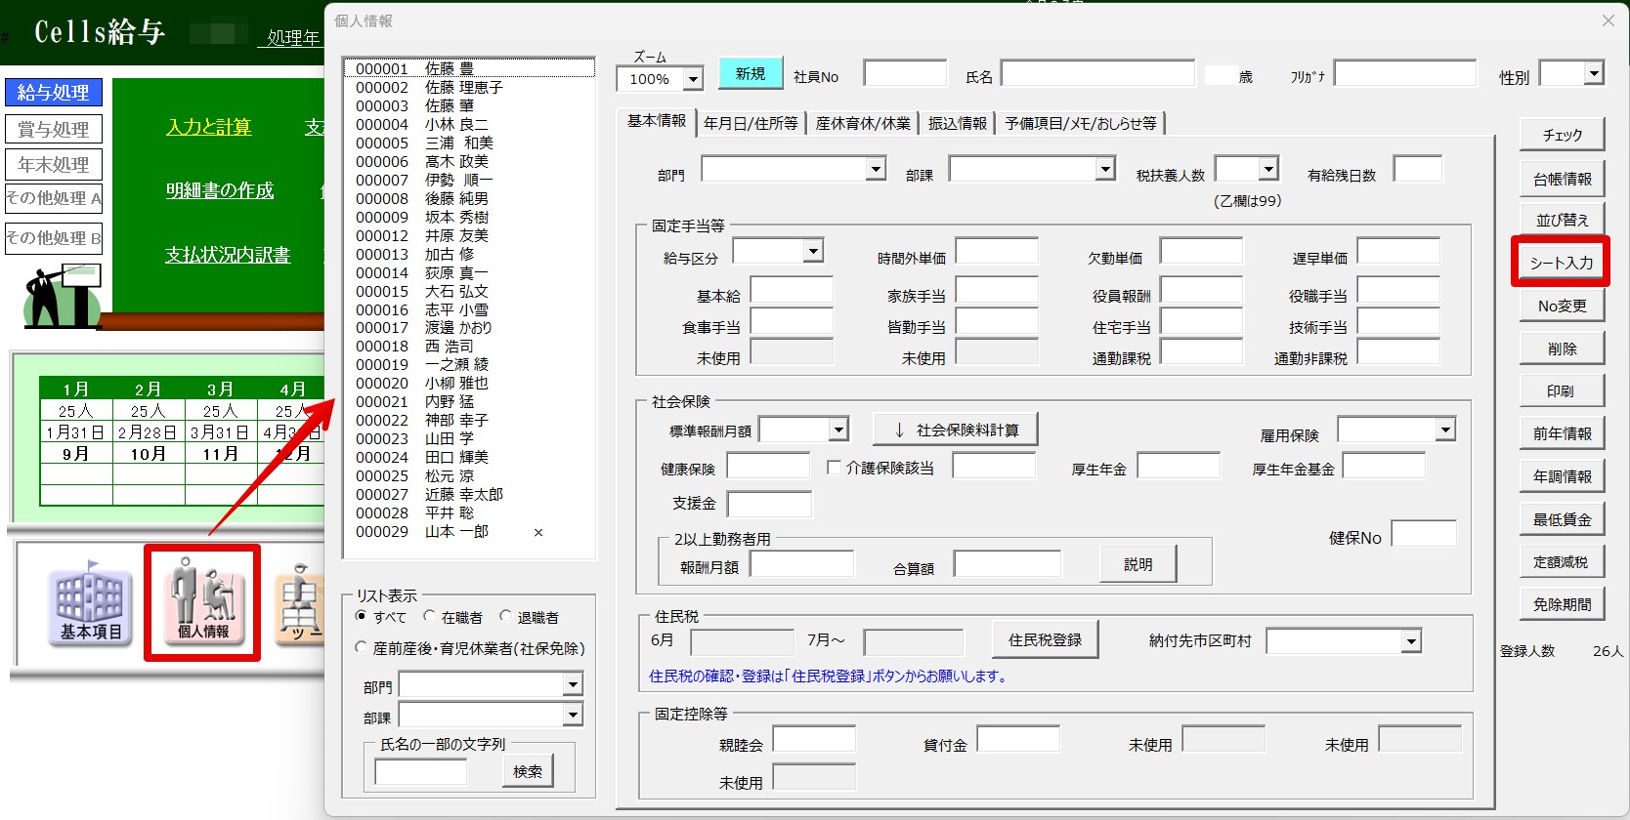This screenshot has height=820, width=1630.
Task: Click the presenter figure icon on the main window
Action: click(x=62, y=296)
